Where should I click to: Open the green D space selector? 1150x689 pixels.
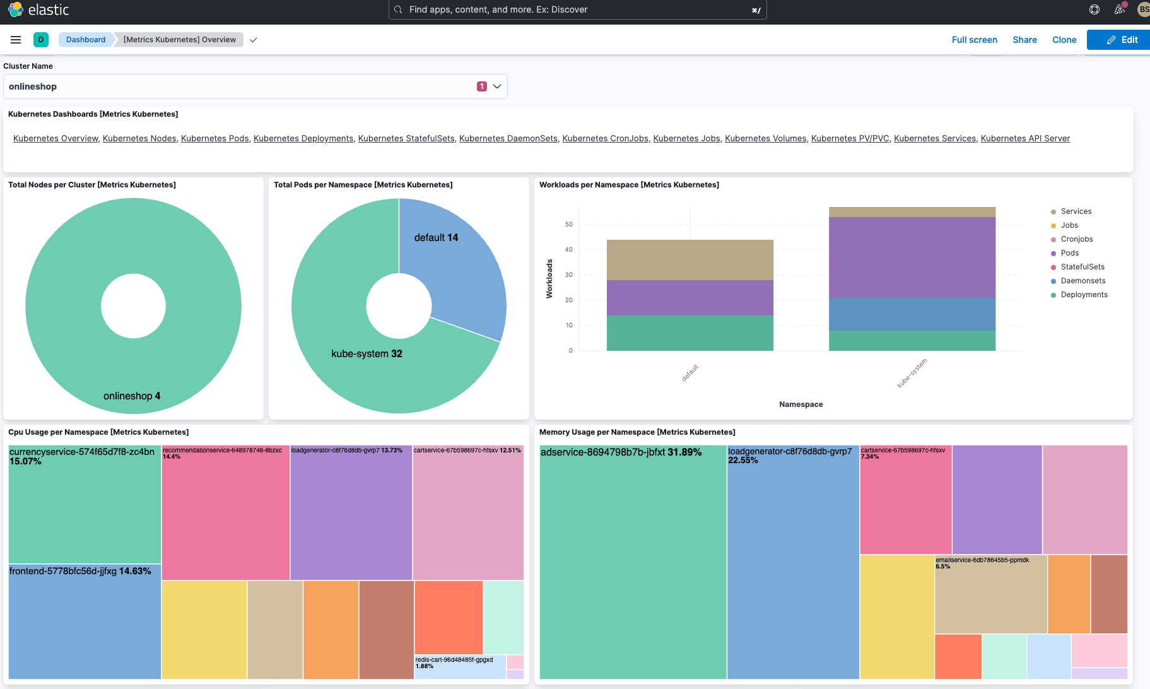41,40
